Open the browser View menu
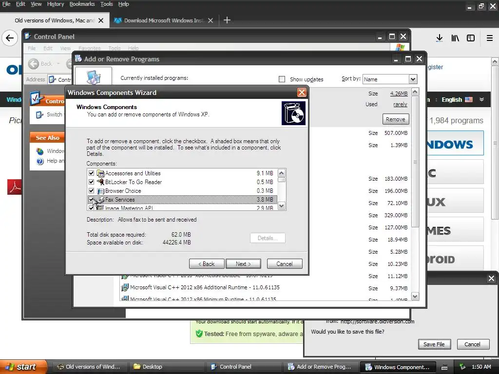This screenshot has height=374, width=499. (x=36, y=4)
